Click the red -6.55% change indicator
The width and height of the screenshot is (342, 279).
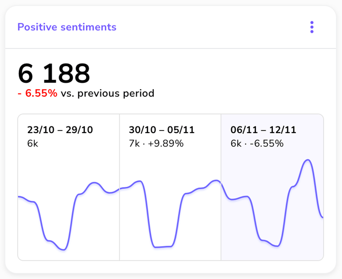click(x=37, y=93)
